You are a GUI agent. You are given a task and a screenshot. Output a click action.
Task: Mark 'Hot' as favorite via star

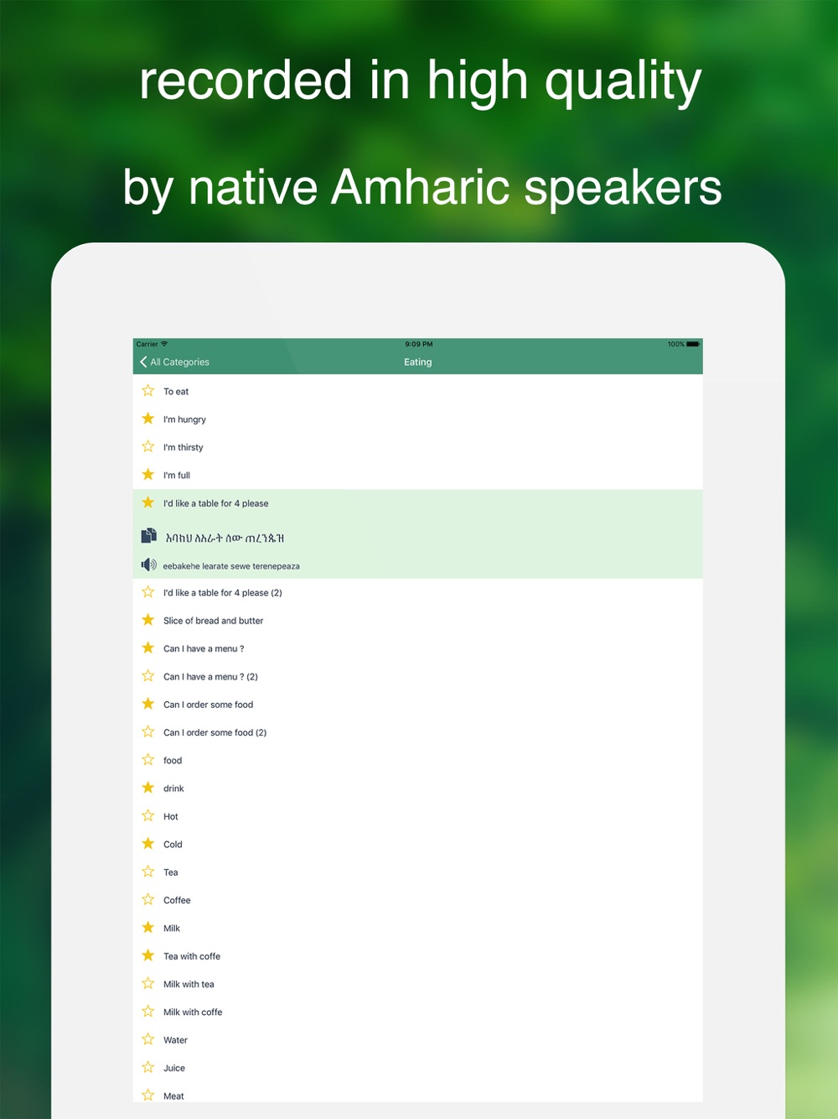(148, 815)
